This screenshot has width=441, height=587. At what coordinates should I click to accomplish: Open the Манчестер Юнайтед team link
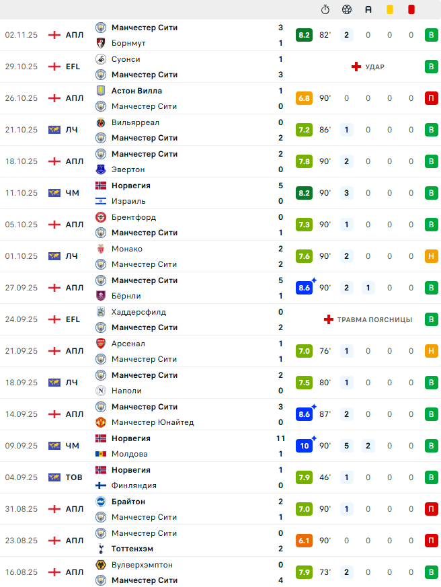tap(153, 422)
